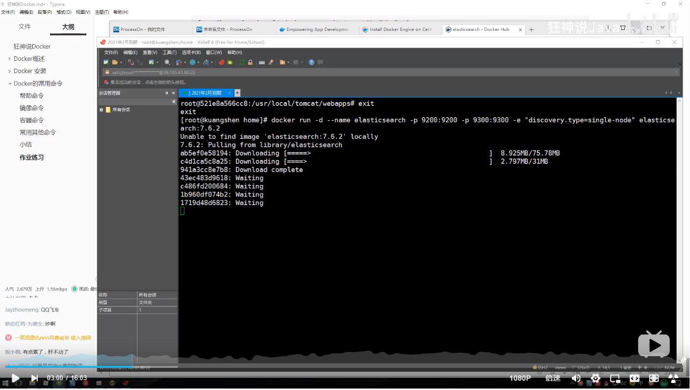690x390 pixels.
Task: Click the video wide-screen mode icon
Action: 635,378
